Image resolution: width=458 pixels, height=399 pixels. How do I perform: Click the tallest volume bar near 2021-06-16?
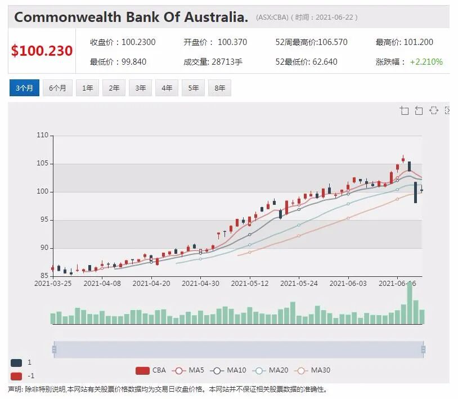[410, 303]
